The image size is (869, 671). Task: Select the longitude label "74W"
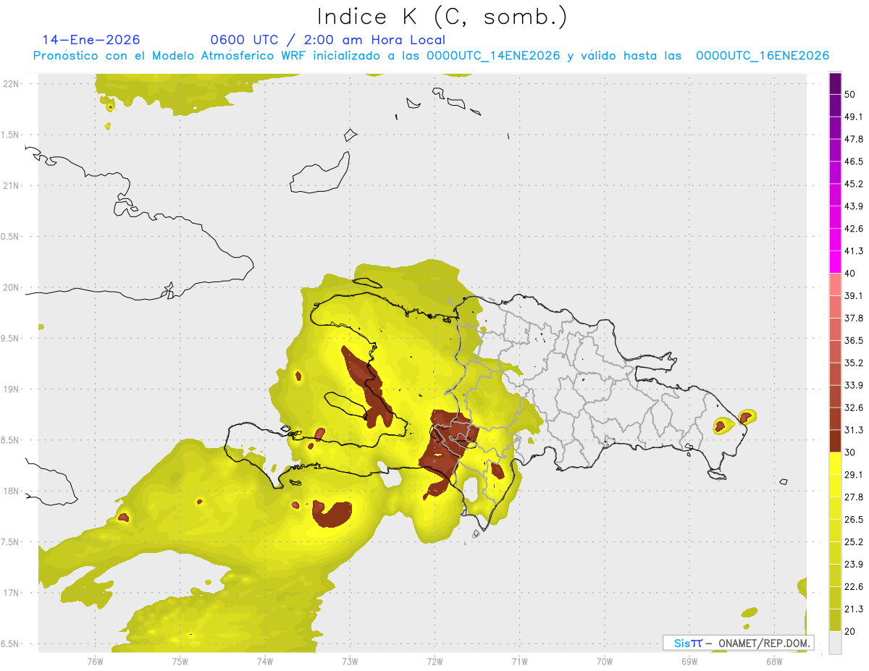click(x=265, y=661)
